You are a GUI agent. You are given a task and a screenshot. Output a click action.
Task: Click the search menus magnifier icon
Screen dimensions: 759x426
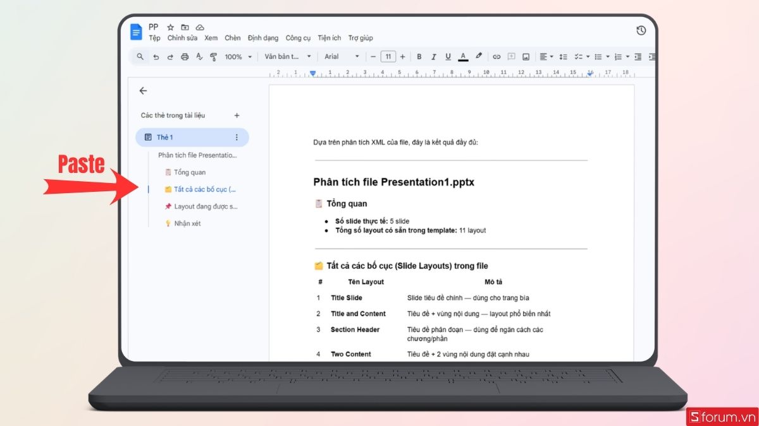pos(140,57)
